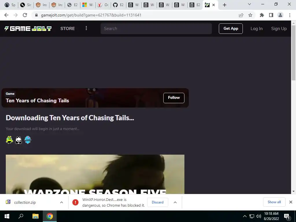Image resolution: width=296 pixels, height=222 pixels.
Task: Click the Get App button
Action: 231,29
